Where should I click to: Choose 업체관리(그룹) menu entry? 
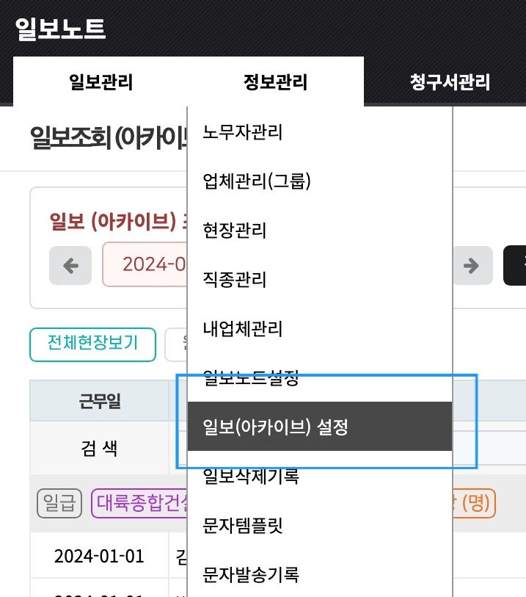257,181
